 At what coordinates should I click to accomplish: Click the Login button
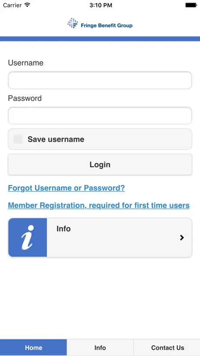(x=100, y=165)
